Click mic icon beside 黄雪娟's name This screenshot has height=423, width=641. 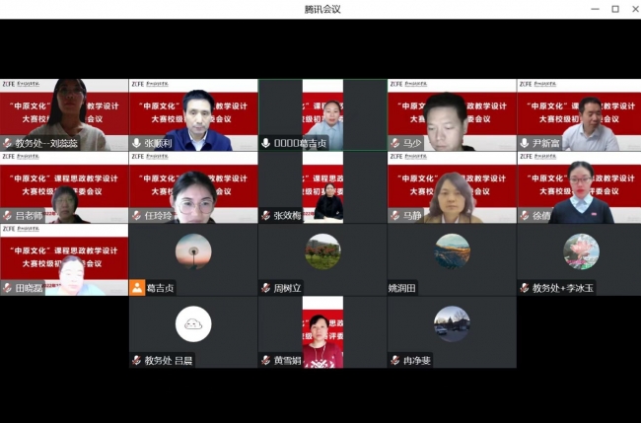point(266,360)
